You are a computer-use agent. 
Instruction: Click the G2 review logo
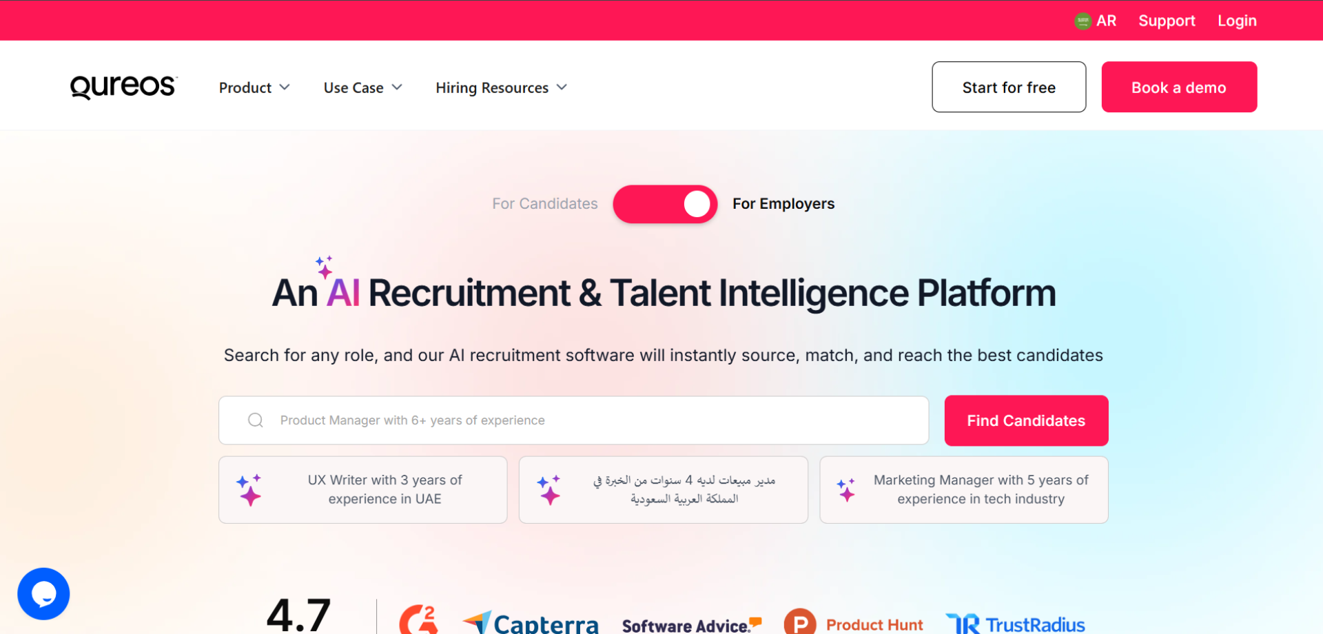419,620
